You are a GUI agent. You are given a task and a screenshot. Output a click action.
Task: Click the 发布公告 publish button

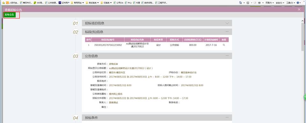click(x=10, y=15)
